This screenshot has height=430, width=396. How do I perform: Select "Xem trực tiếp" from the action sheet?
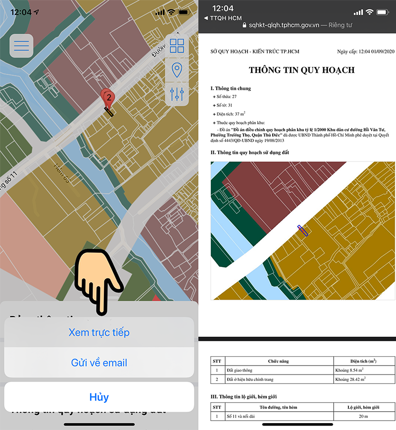tap(99, 333)
